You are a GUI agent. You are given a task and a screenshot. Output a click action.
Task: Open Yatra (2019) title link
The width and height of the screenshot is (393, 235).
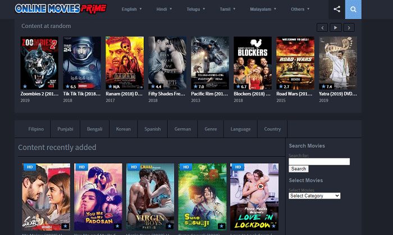(338, 94)
